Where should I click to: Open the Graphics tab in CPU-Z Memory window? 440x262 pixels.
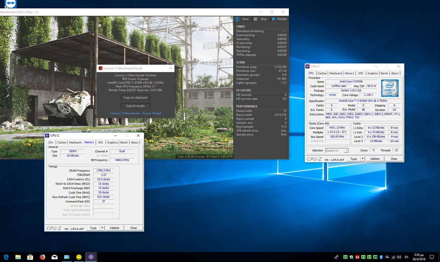[x=112, y=142]
